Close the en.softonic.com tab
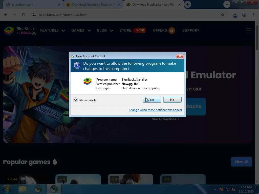 coord(59,5)
